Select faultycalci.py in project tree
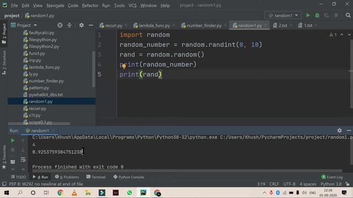 click(x=42, y=33)
